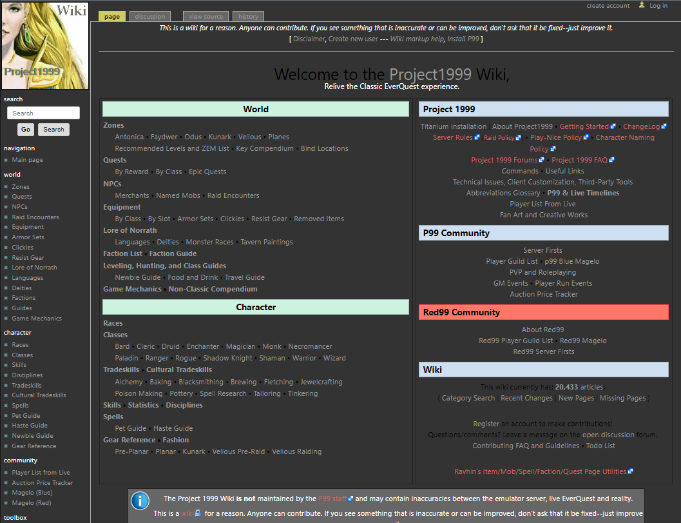Open Fan Art and Creative Works
Image resolution: width=681 pixels, height=523 pixels.
tap(543, 215)
